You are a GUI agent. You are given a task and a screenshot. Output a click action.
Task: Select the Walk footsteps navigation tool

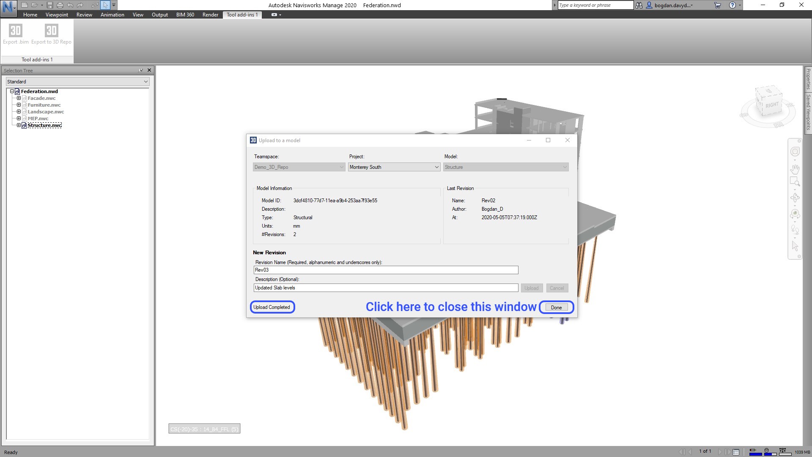(795, 230)
